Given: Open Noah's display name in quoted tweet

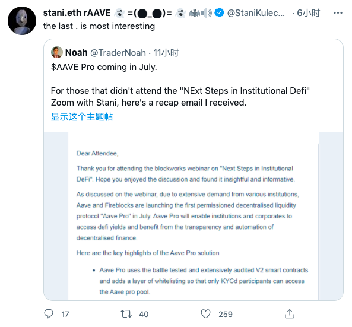Looking at the screenshot, I should point(77,53).
